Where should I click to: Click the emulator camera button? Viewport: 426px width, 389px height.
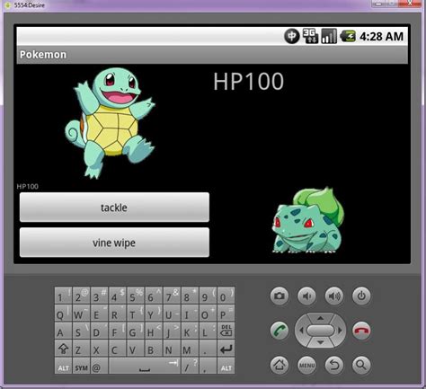click(280, 296)
